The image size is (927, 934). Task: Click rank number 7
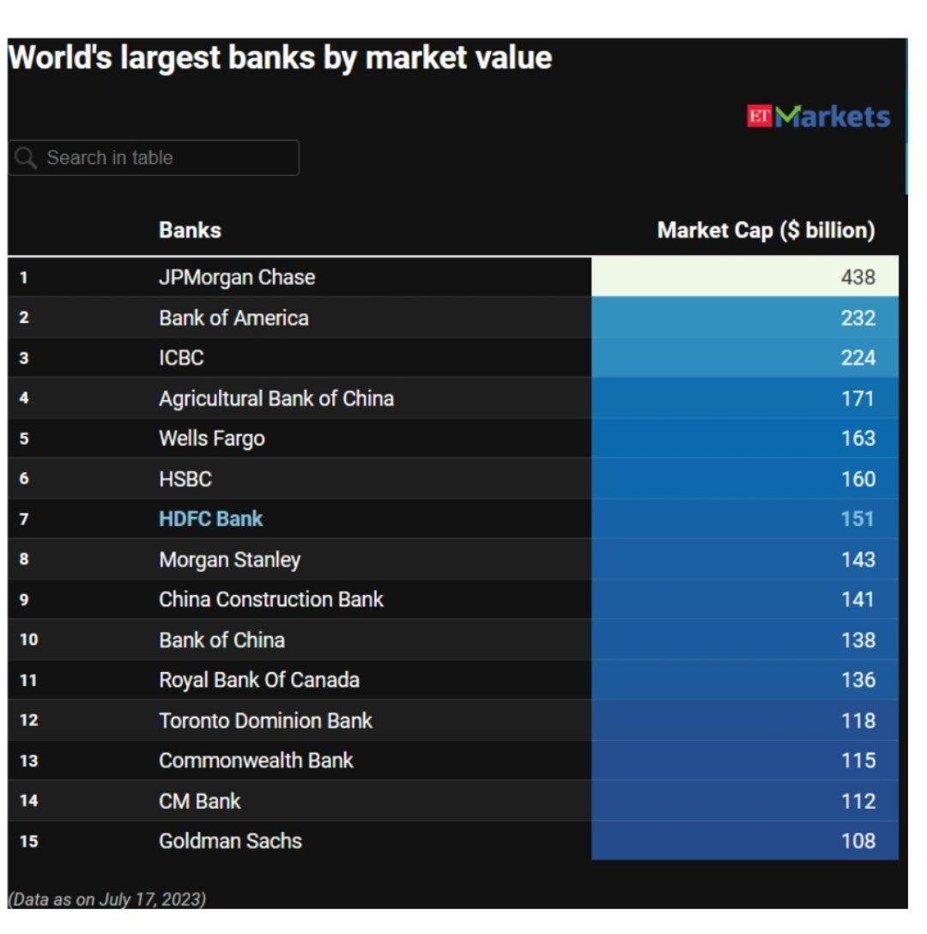point(24,519)
